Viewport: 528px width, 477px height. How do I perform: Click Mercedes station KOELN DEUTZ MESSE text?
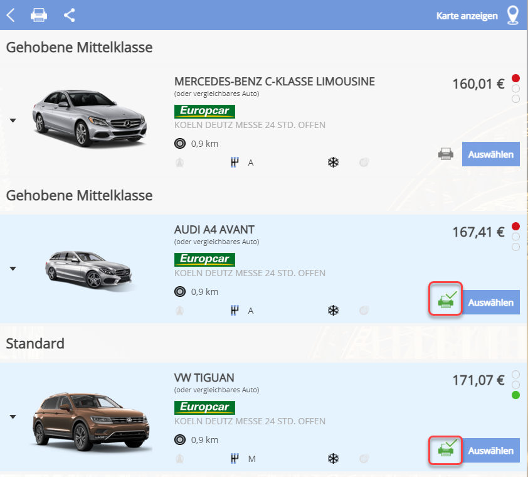click(250, 125)
